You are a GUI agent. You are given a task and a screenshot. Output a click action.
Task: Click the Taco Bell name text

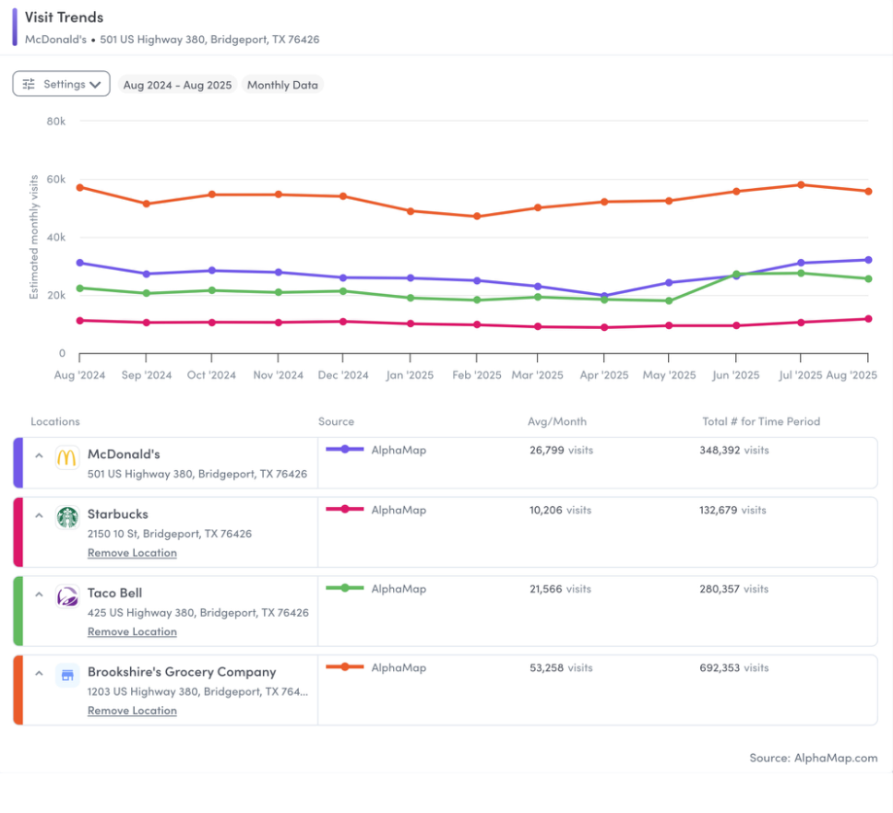pyautogui.click(x=114, y=593)
